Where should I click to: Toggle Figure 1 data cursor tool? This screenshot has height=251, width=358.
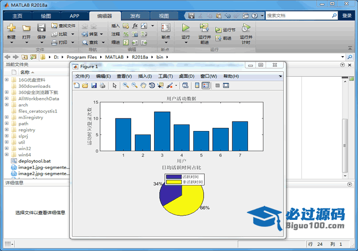[x=161, y=85]
